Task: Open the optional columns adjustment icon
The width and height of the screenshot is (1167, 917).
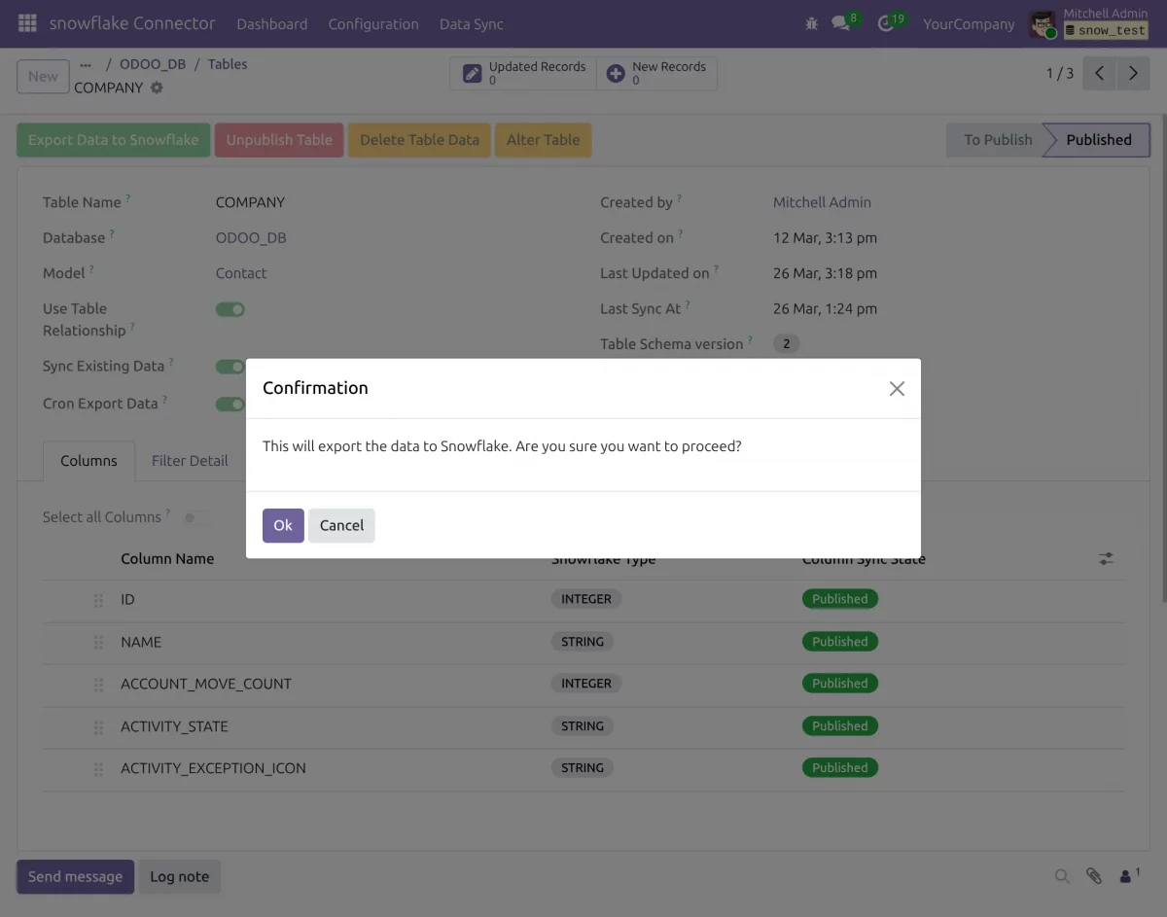Action: click(x=1106, y=559)
